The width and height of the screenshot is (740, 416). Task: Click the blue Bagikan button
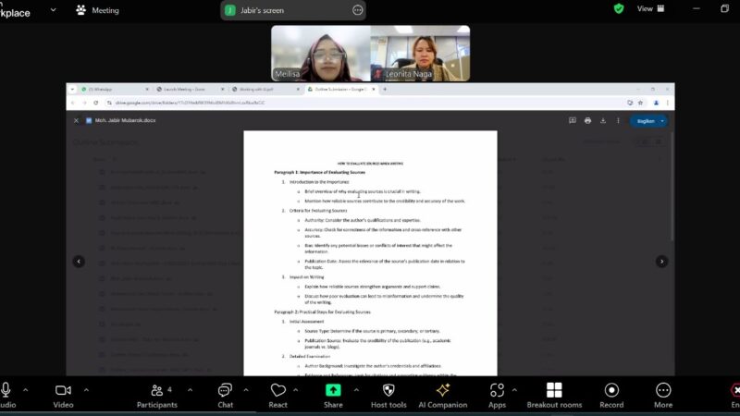[645, 120]
